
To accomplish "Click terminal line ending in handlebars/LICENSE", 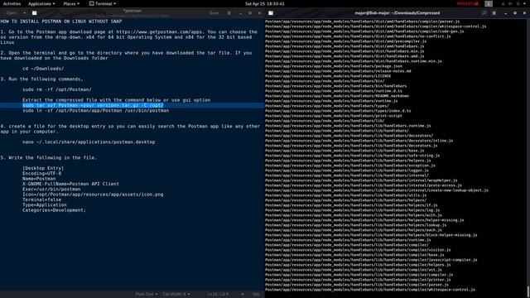I will 328,76.
